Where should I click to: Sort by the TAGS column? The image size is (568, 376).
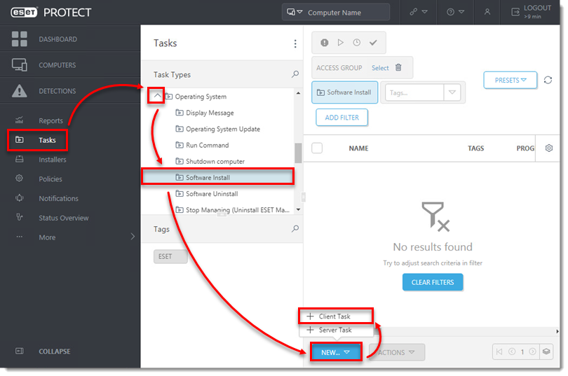(x=475, y=148)
